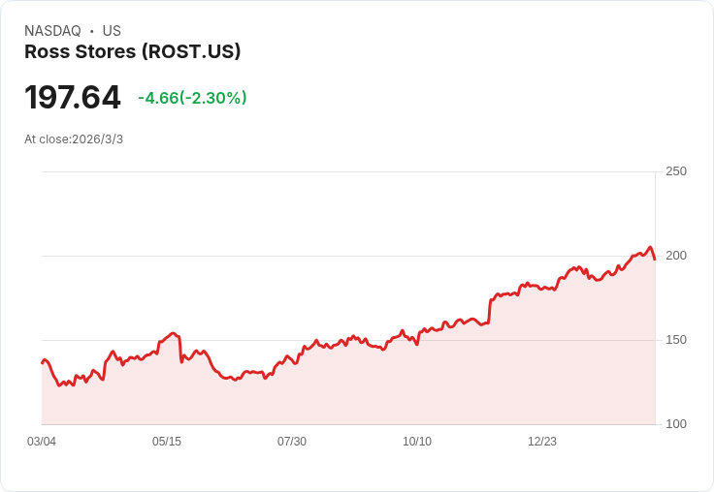Viewport: 714px width, 492px height.
Task: Click the 197.64 current price
Action: tap(73, 98)
